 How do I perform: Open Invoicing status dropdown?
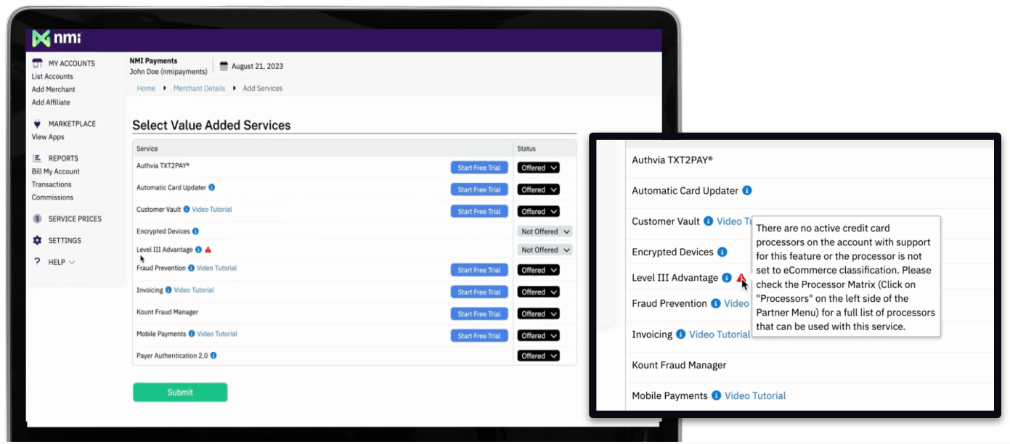tap(538, 292)
